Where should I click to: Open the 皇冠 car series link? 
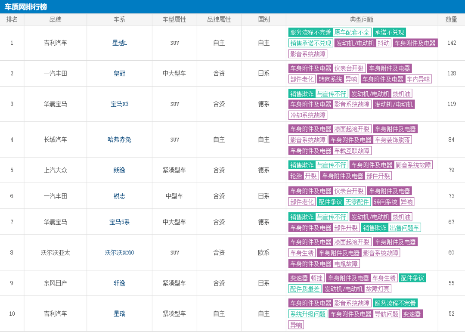pos(120,73)
